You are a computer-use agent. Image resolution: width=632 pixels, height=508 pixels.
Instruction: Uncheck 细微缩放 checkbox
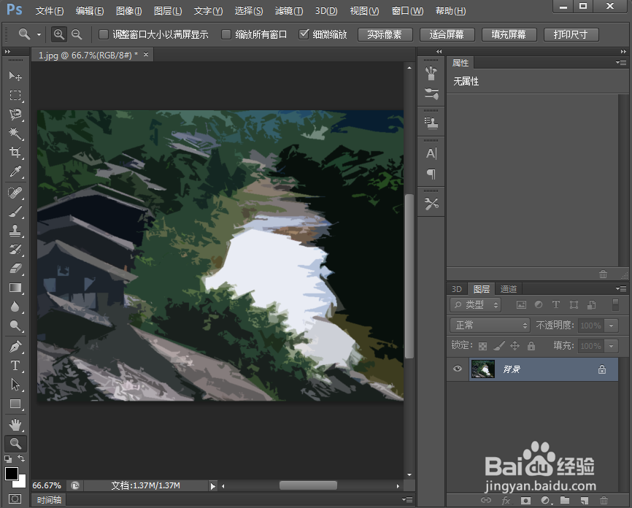click(x=304, y=34)
